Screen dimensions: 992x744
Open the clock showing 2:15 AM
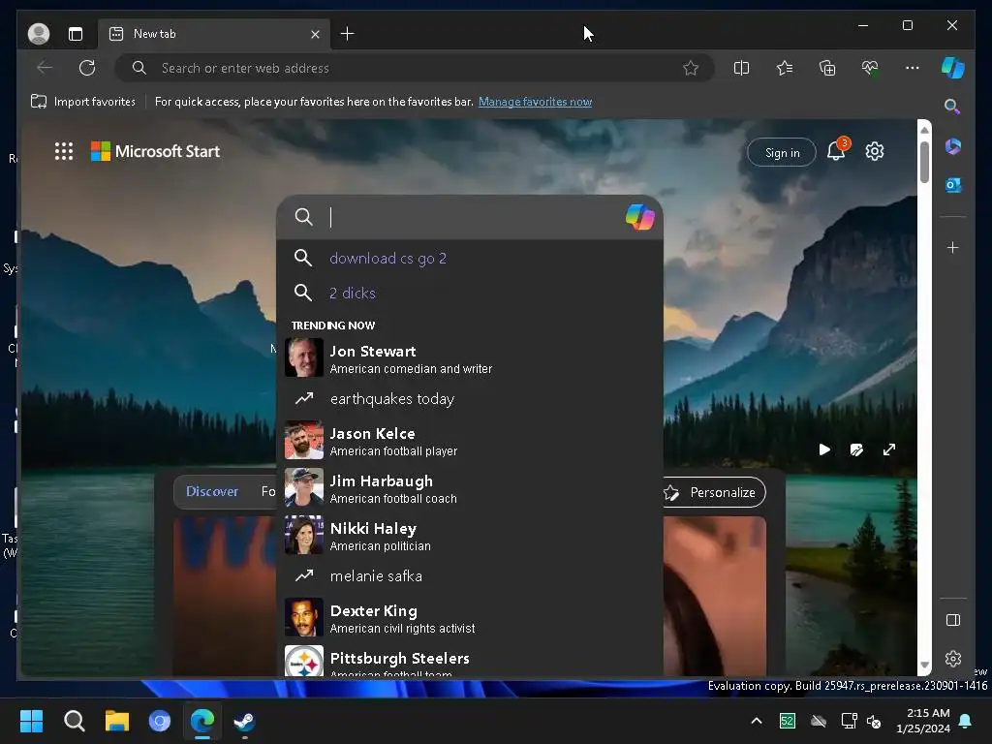(923, 721)
